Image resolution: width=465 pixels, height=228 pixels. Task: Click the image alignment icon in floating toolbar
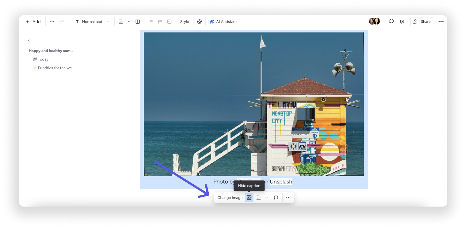pos(258,198)
